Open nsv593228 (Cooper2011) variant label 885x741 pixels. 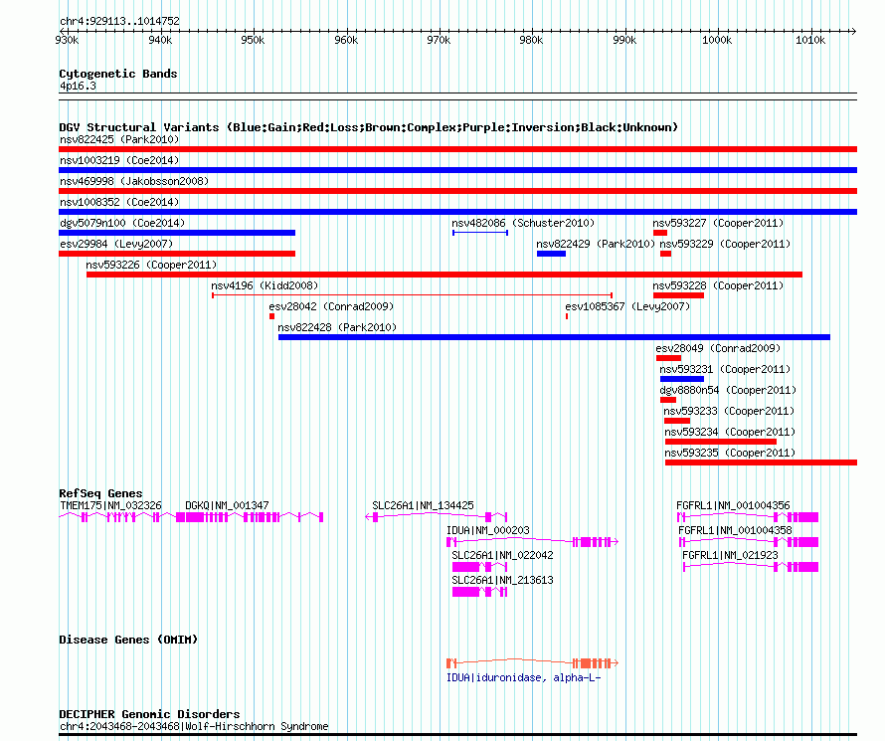(x=718, y=285)
